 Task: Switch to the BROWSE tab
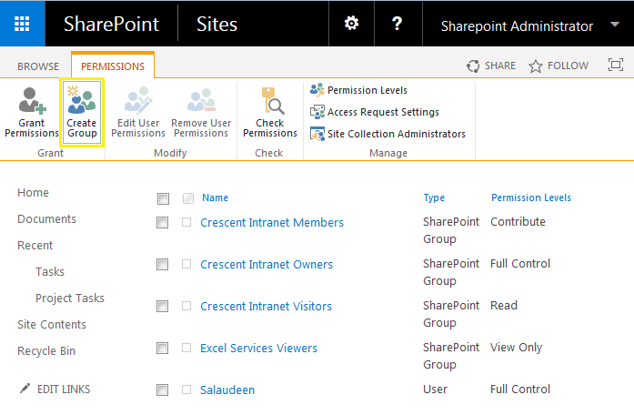(x=38, y=66)
